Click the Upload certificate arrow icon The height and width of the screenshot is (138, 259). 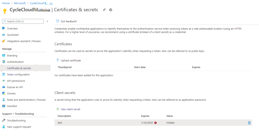pyautogui.click(x=57, y=60)
